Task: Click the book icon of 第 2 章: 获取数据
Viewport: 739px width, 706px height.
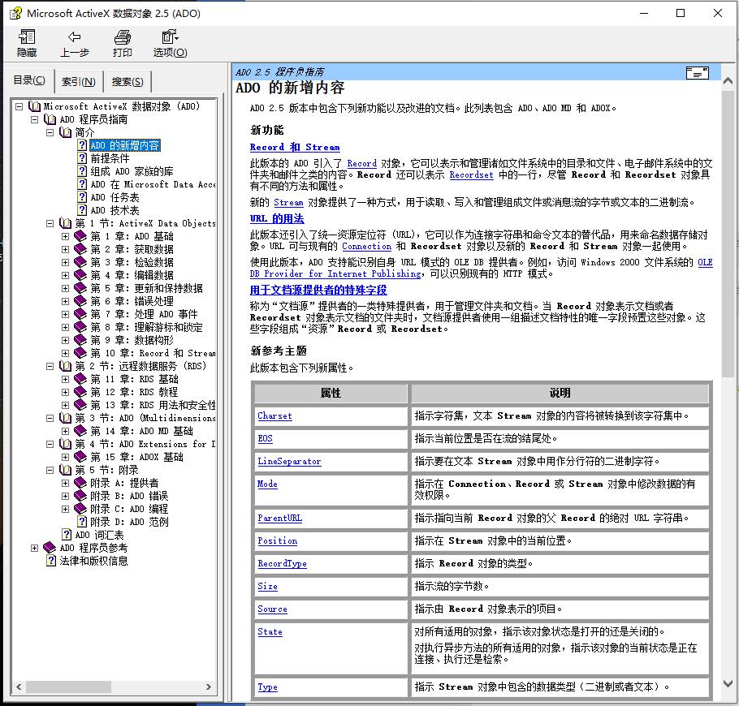Action: (80, 249)
